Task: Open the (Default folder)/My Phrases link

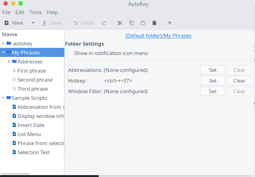Action: click(158, 36)
